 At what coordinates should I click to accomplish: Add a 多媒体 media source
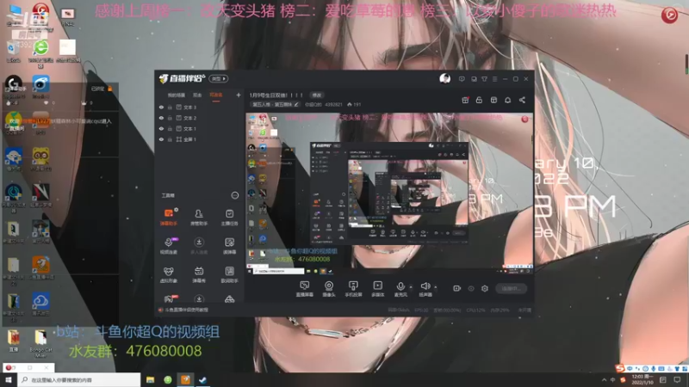coord(377,289)
